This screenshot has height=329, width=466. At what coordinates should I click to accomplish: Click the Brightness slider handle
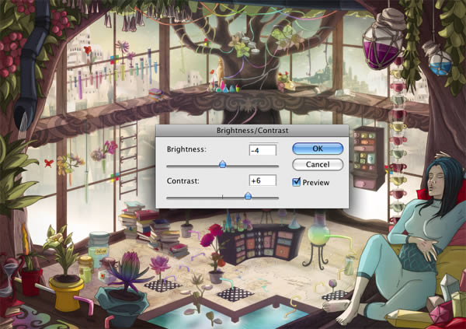pyautogui.click(x=222, y=164)
